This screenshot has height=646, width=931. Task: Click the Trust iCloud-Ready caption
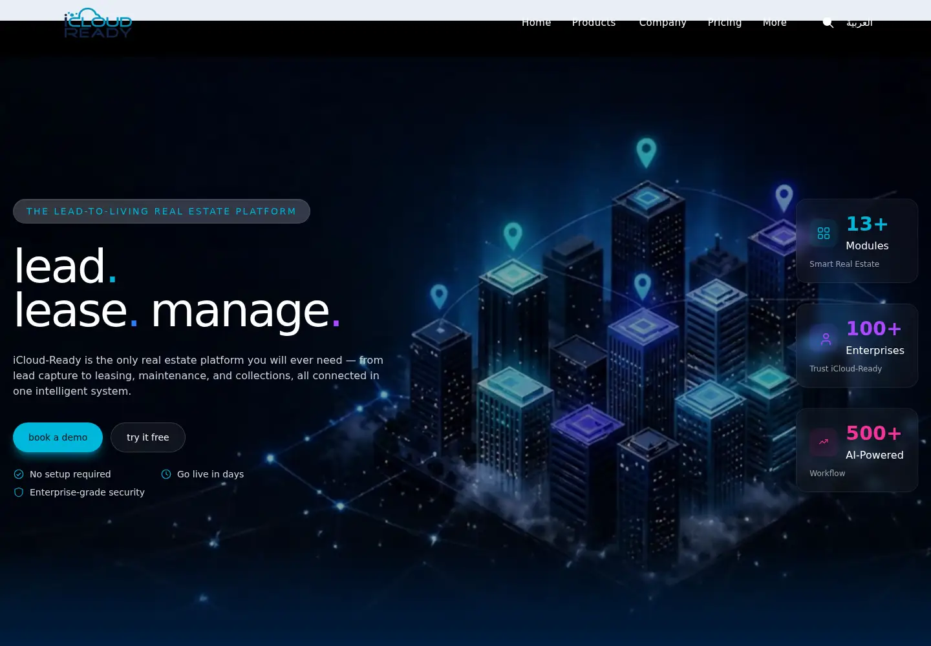coord(846,369)
